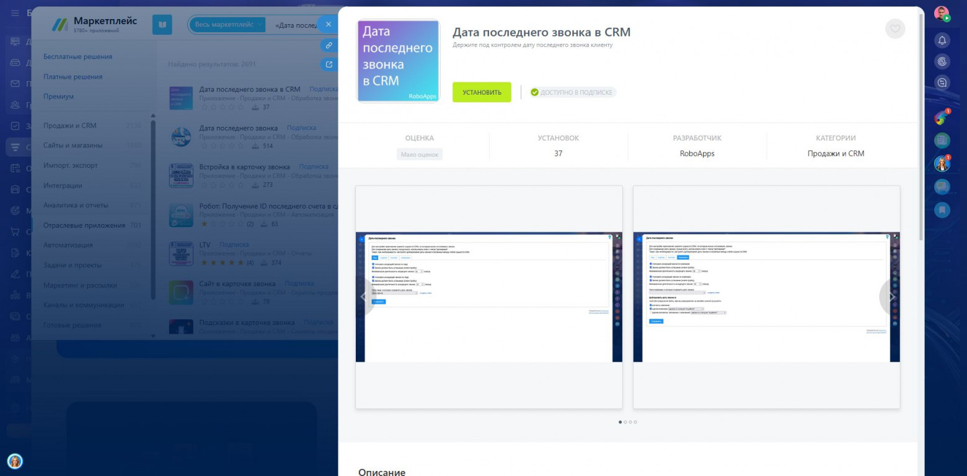Open shopping cart icon in left menu
Image resolution: width=967 pixels, height=476 pixels.
click(x=15, y=232)
